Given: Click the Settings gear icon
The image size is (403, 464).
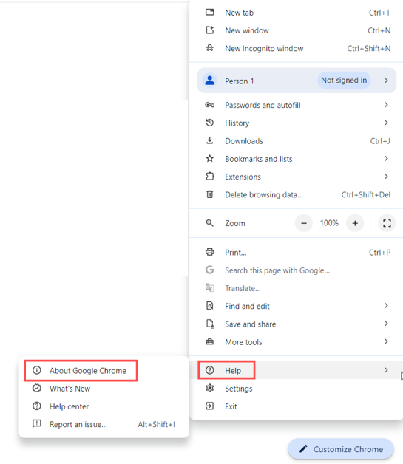Looking at the screenshot, I should click(x=210, y=388).
